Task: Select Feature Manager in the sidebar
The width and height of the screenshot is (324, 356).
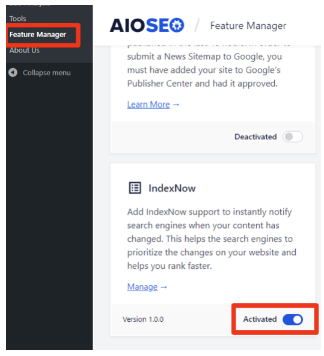Action: pyautogui.click(x=38, y=34)
